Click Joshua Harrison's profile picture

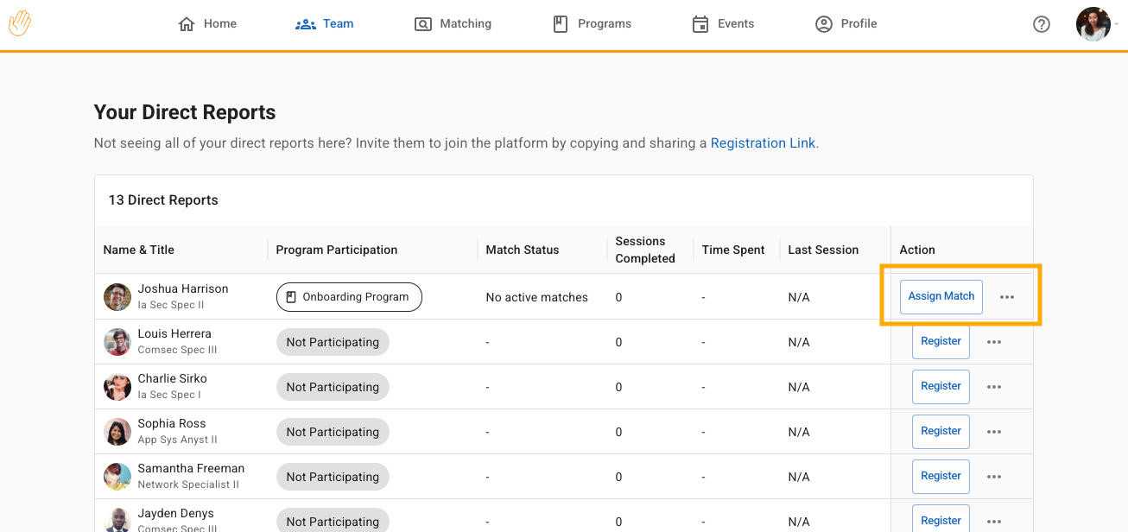tap(117, 297)
